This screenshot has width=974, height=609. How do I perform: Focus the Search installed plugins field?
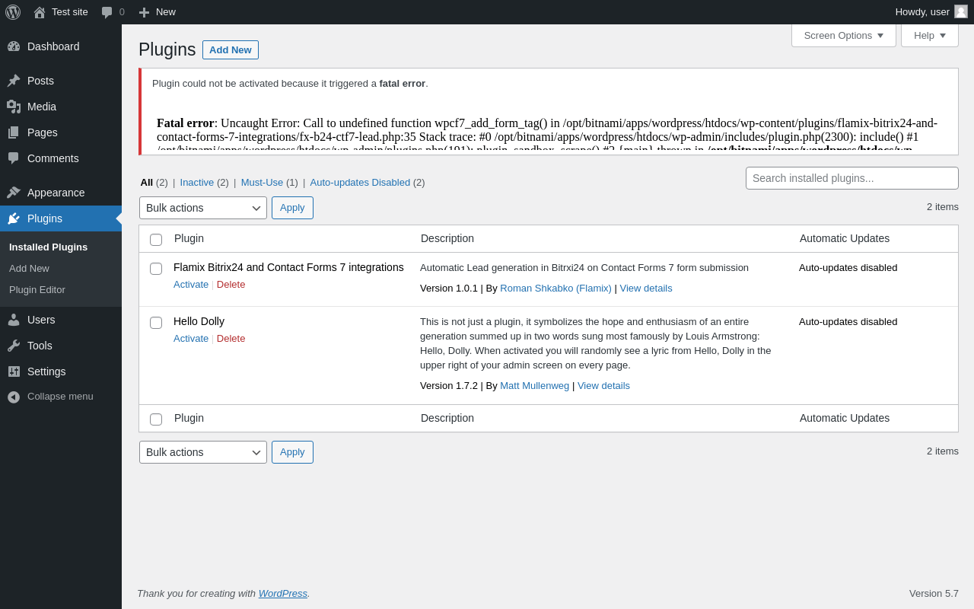pos(852,178)
